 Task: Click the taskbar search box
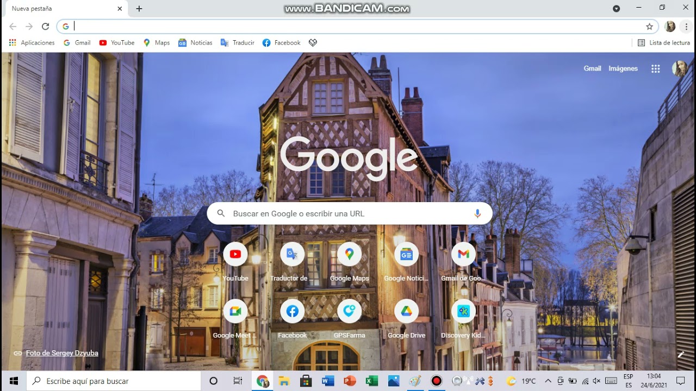tap(114, 381)
